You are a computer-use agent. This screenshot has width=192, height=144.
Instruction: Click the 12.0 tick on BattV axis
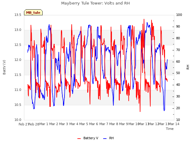(x=18, y=60)
